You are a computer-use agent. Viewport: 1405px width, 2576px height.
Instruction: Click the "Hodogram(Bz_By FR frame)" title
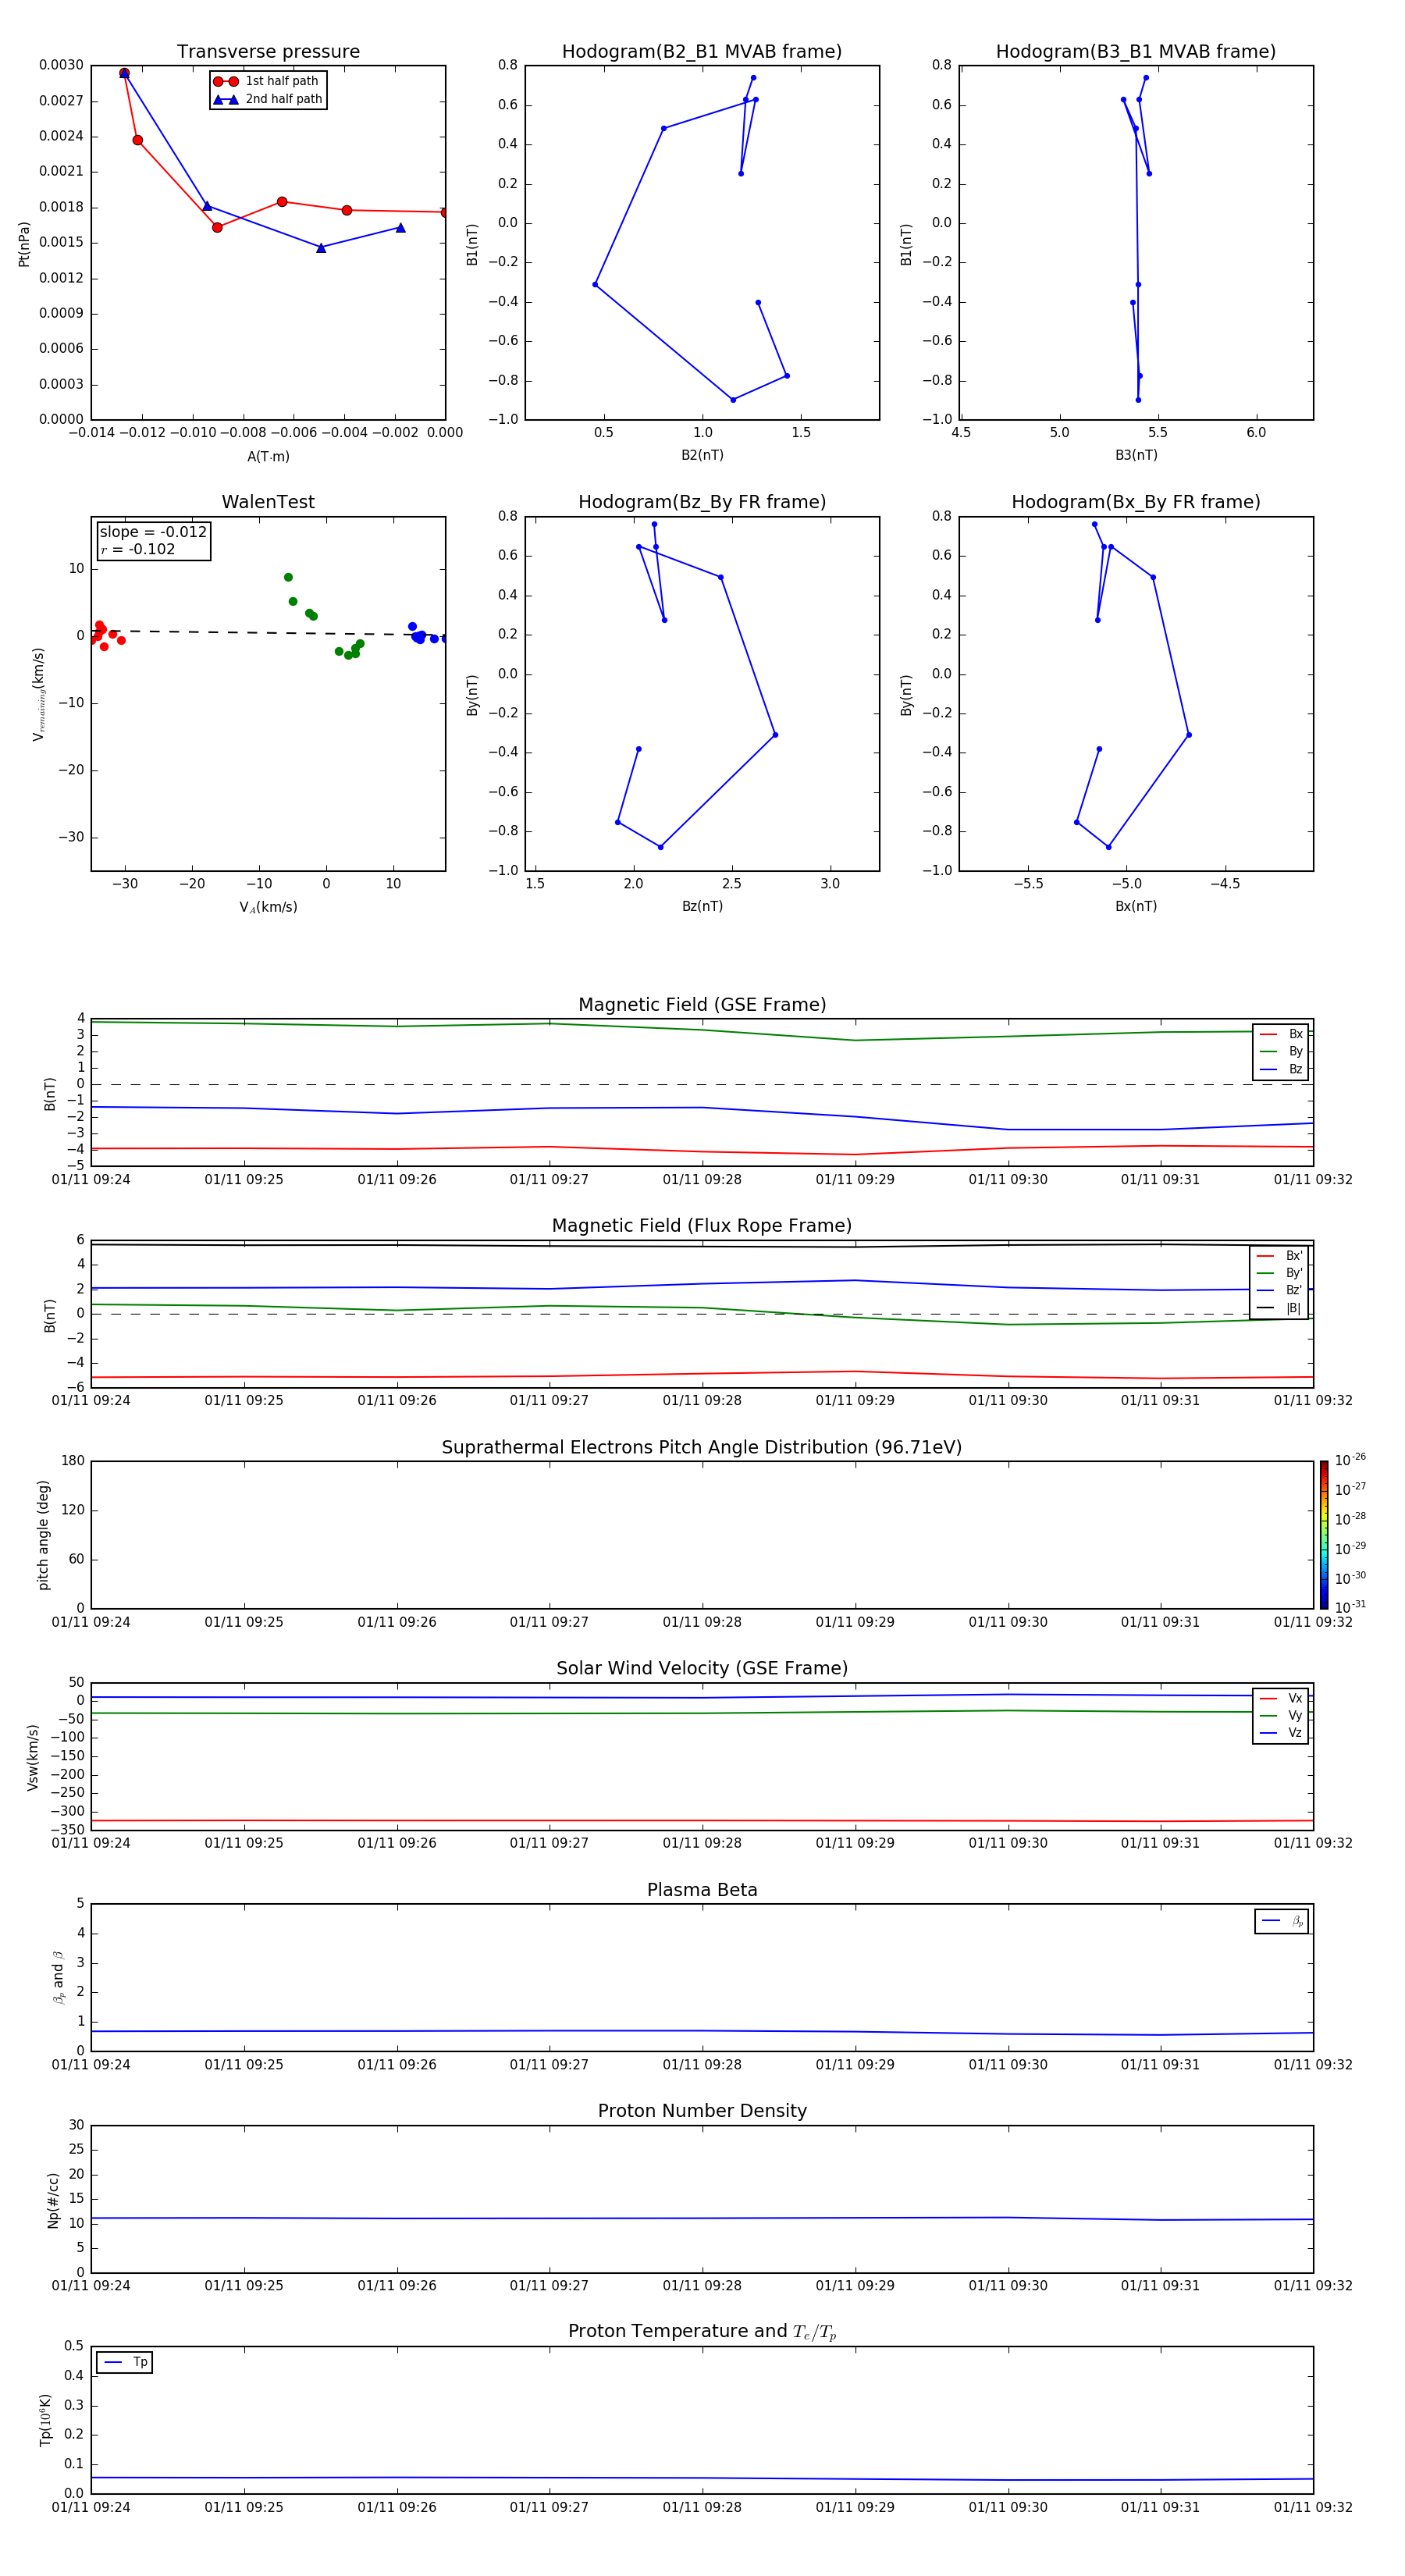702,502
